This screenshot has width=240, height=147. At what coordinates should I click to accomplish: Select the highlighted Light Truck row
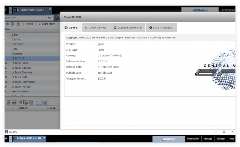point(32,58)
